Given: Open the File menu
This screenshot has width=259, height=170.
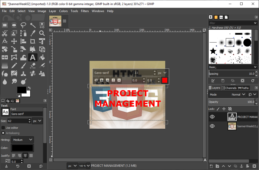Looking at the screenshot, I should 4,11.
